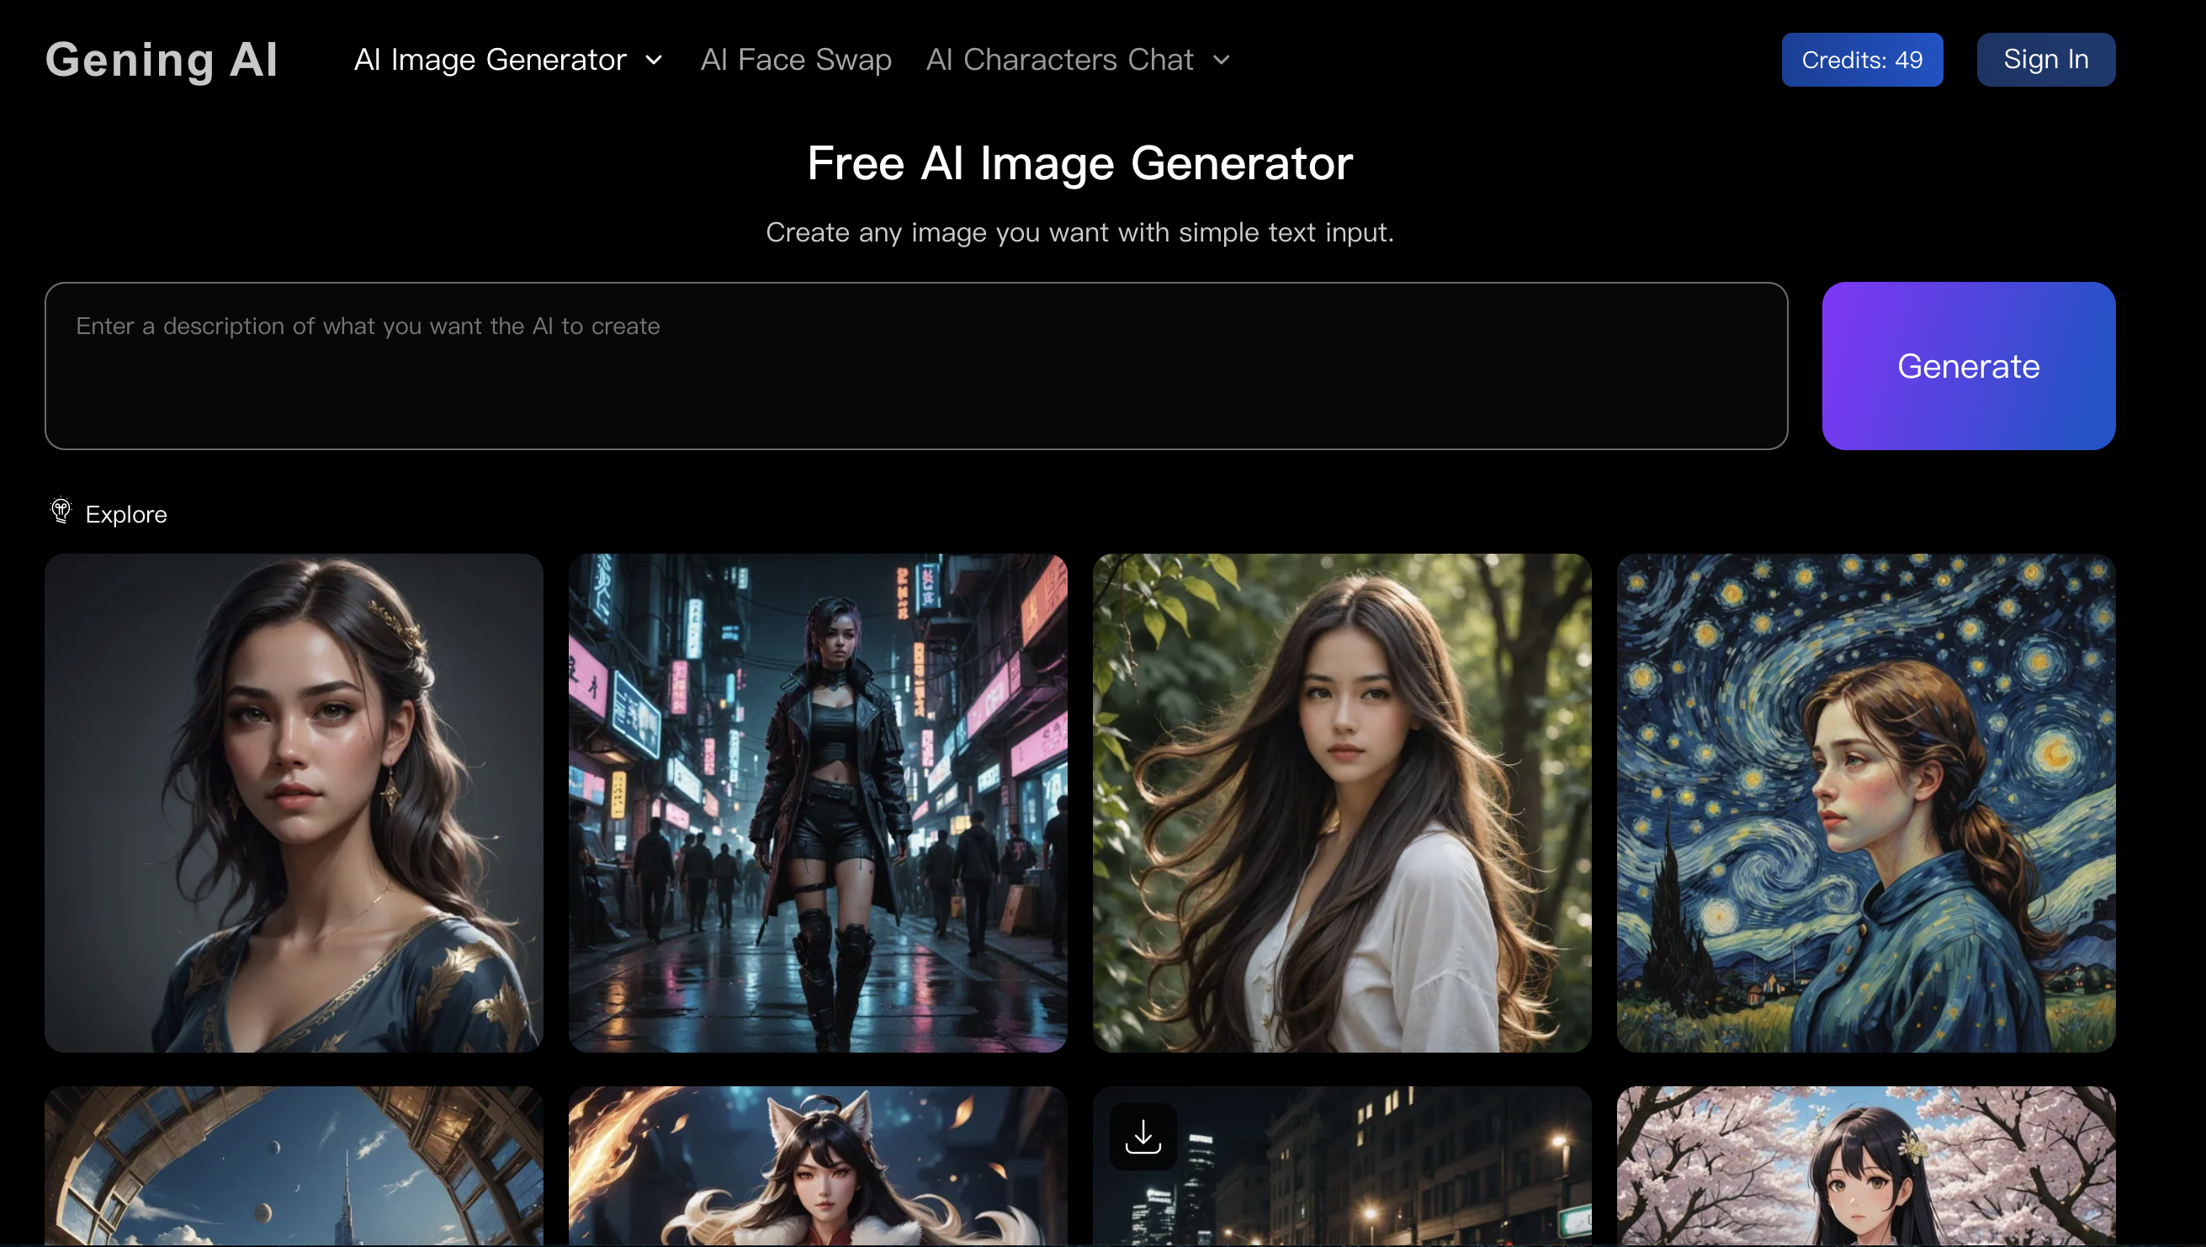
Task: Click the Explore lightbulb icon
Action: [x=61, y=512]
